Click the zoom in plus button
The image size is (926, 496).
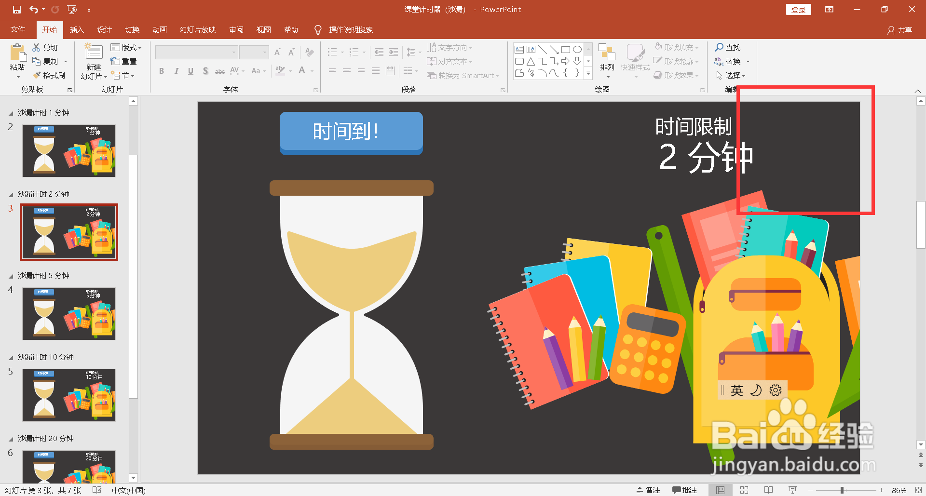(x=881, y=490)
